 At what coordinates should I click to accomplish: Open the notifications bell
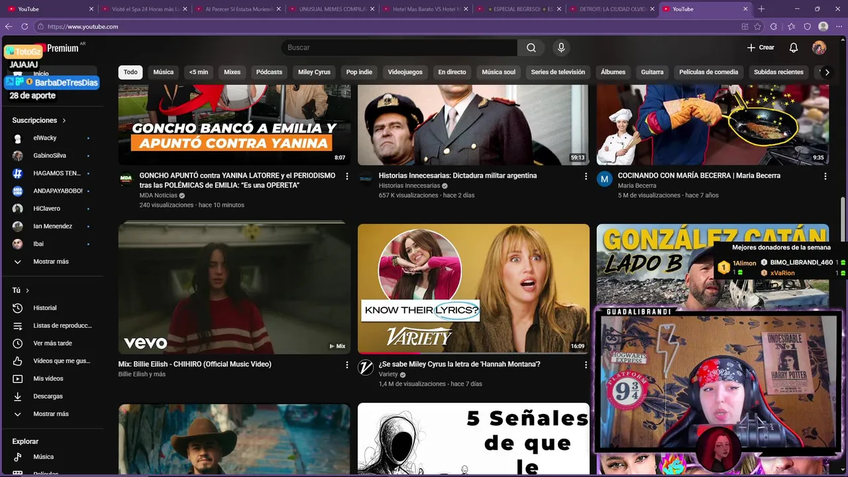click(793, 48)
